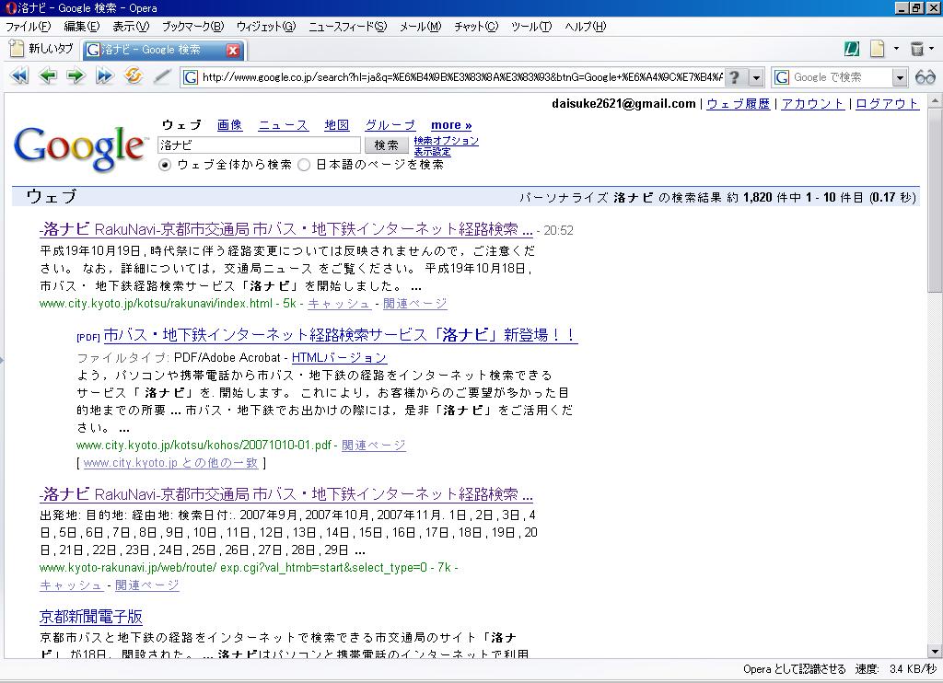Screen dimensions: 943x683
Task: Click the glasses view icon
Action: pyautogui.click(x=926, y=77)
